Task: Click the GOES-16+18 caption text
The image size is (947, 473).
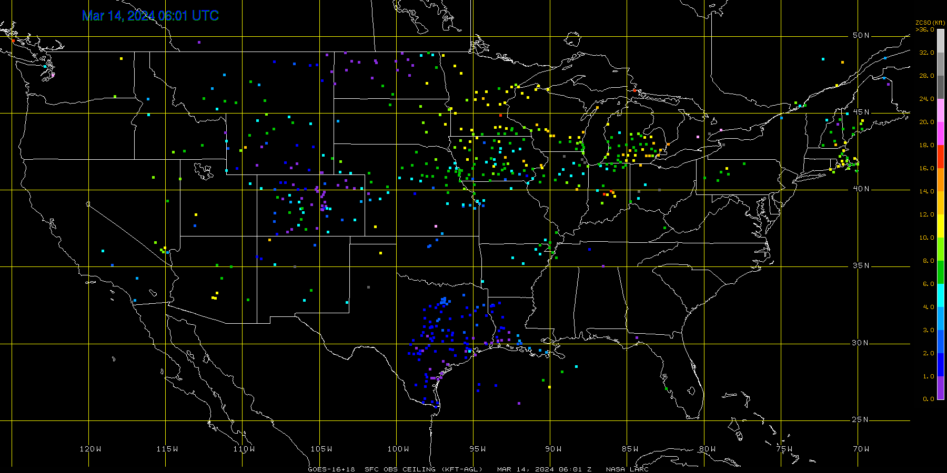Action: click(331, 469)
